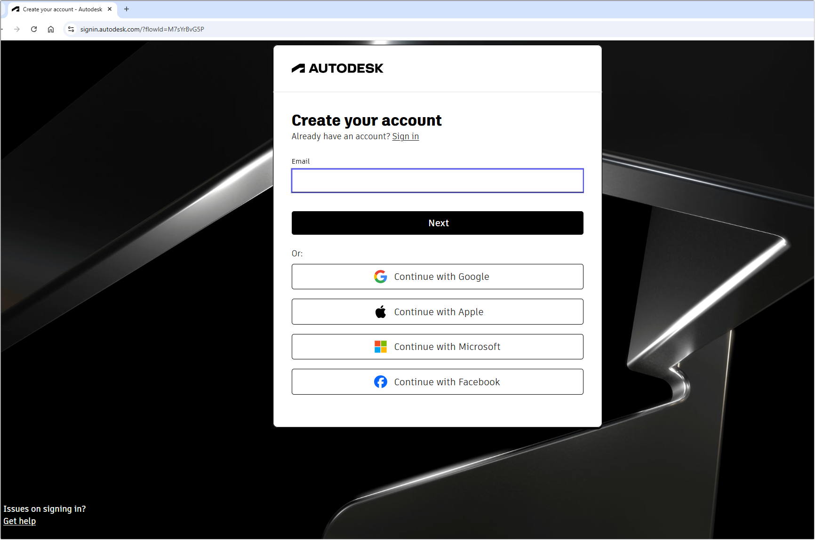Click the forward navigation arrow
The image size is (815, 540).
17,29
